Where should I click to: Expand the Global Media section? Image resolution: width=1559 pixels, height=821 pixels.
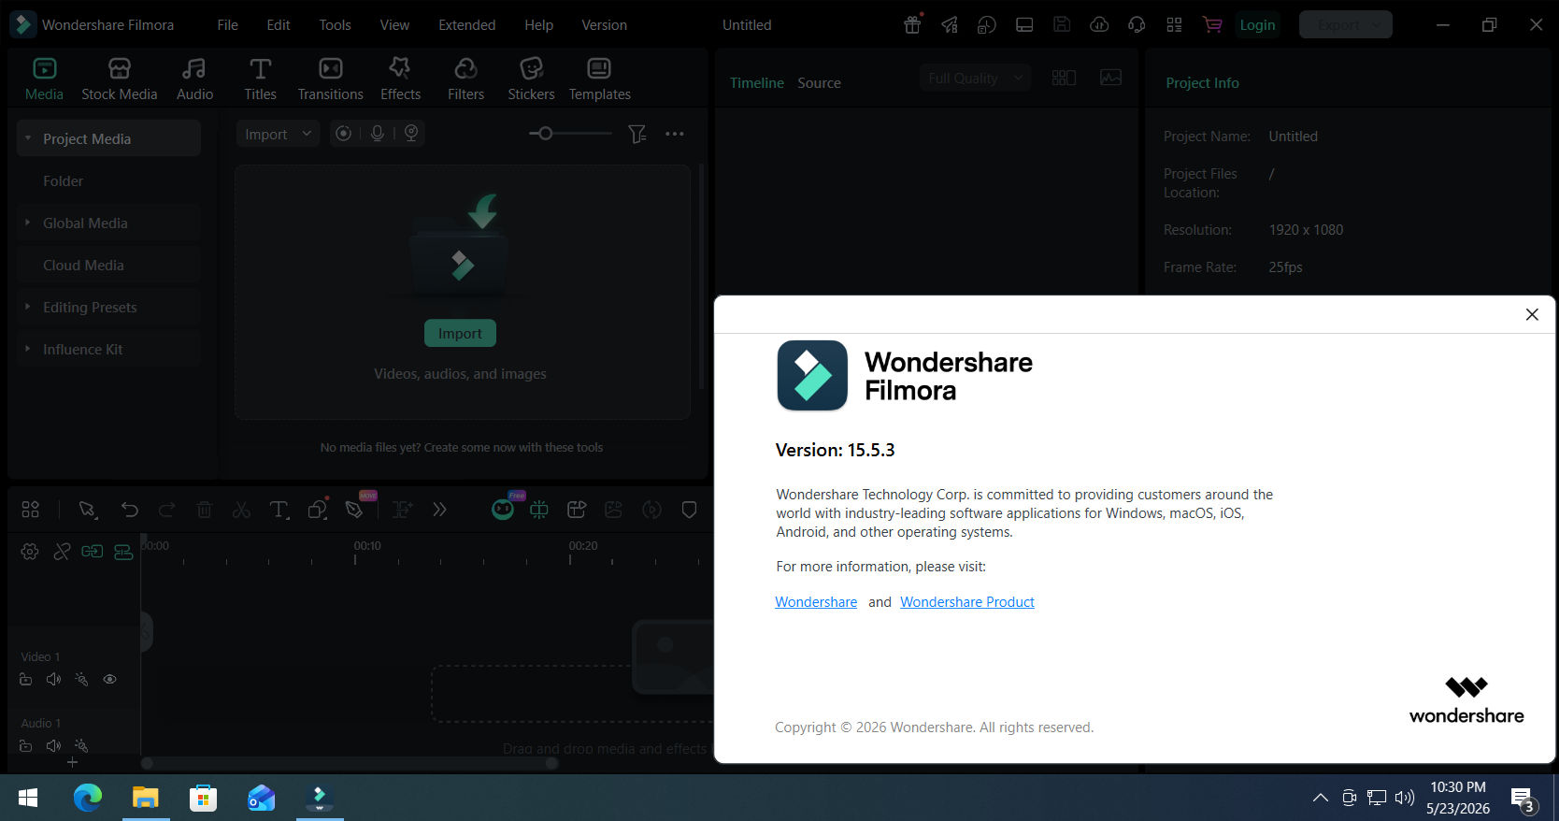28,223
